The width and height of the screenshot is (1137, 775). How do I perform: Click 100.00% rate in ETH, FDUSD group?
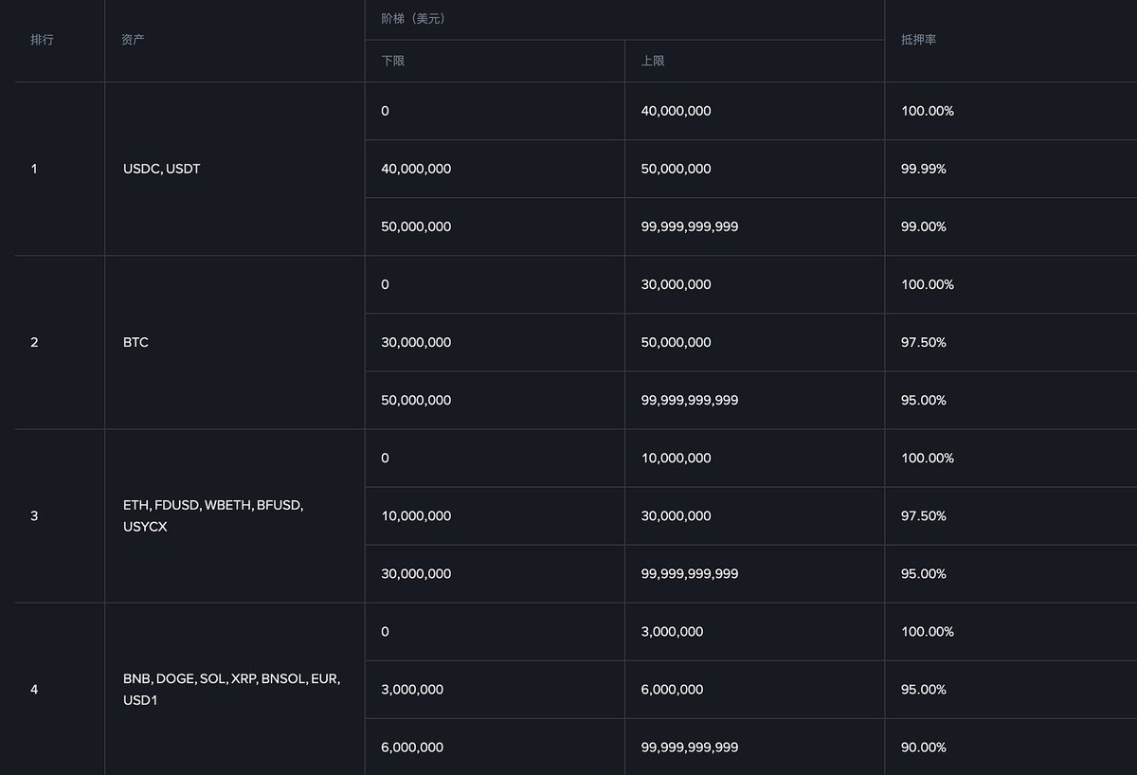click(928, 458)
